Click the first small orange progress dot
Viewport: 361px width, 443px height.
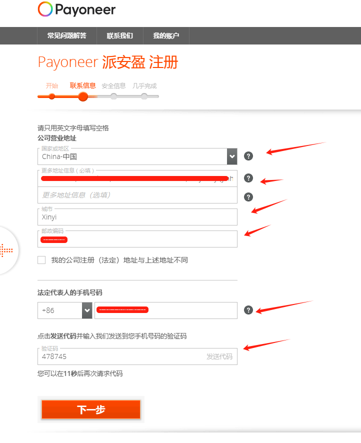click(x=51, y=96)
